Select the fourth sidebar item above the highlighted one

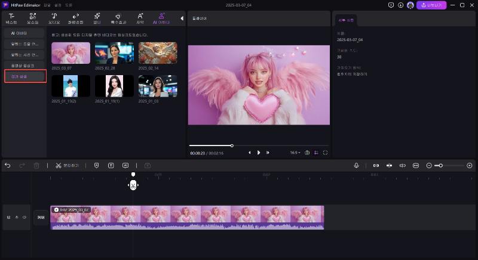point(24,66)
